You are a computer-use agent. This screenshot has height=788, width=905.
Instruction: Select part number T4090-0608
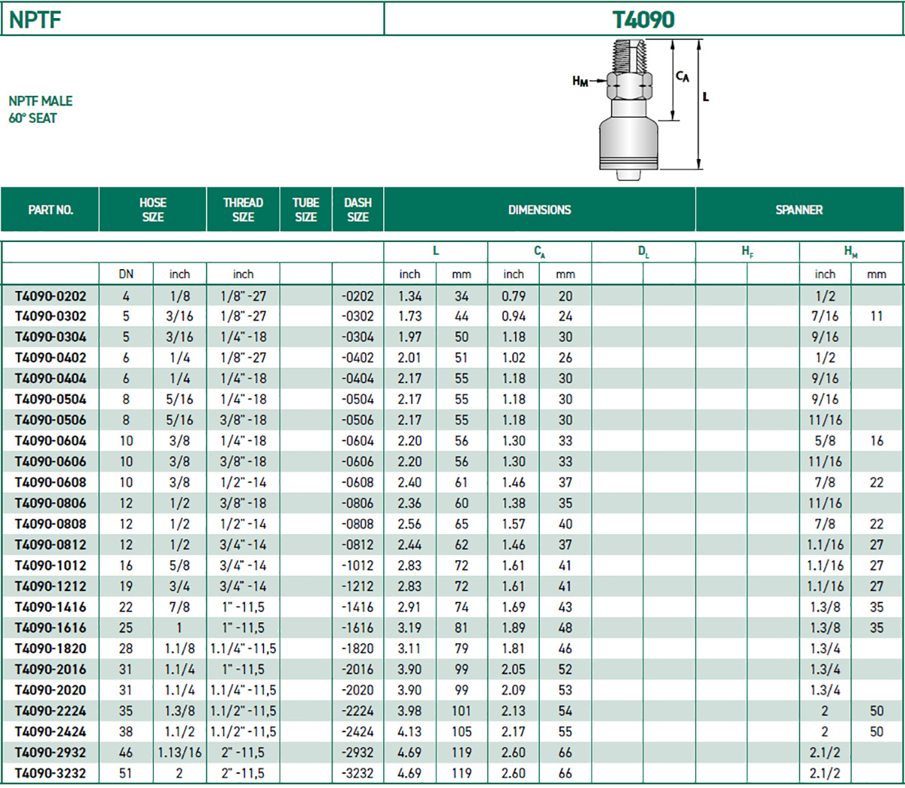tap(51, 483)
